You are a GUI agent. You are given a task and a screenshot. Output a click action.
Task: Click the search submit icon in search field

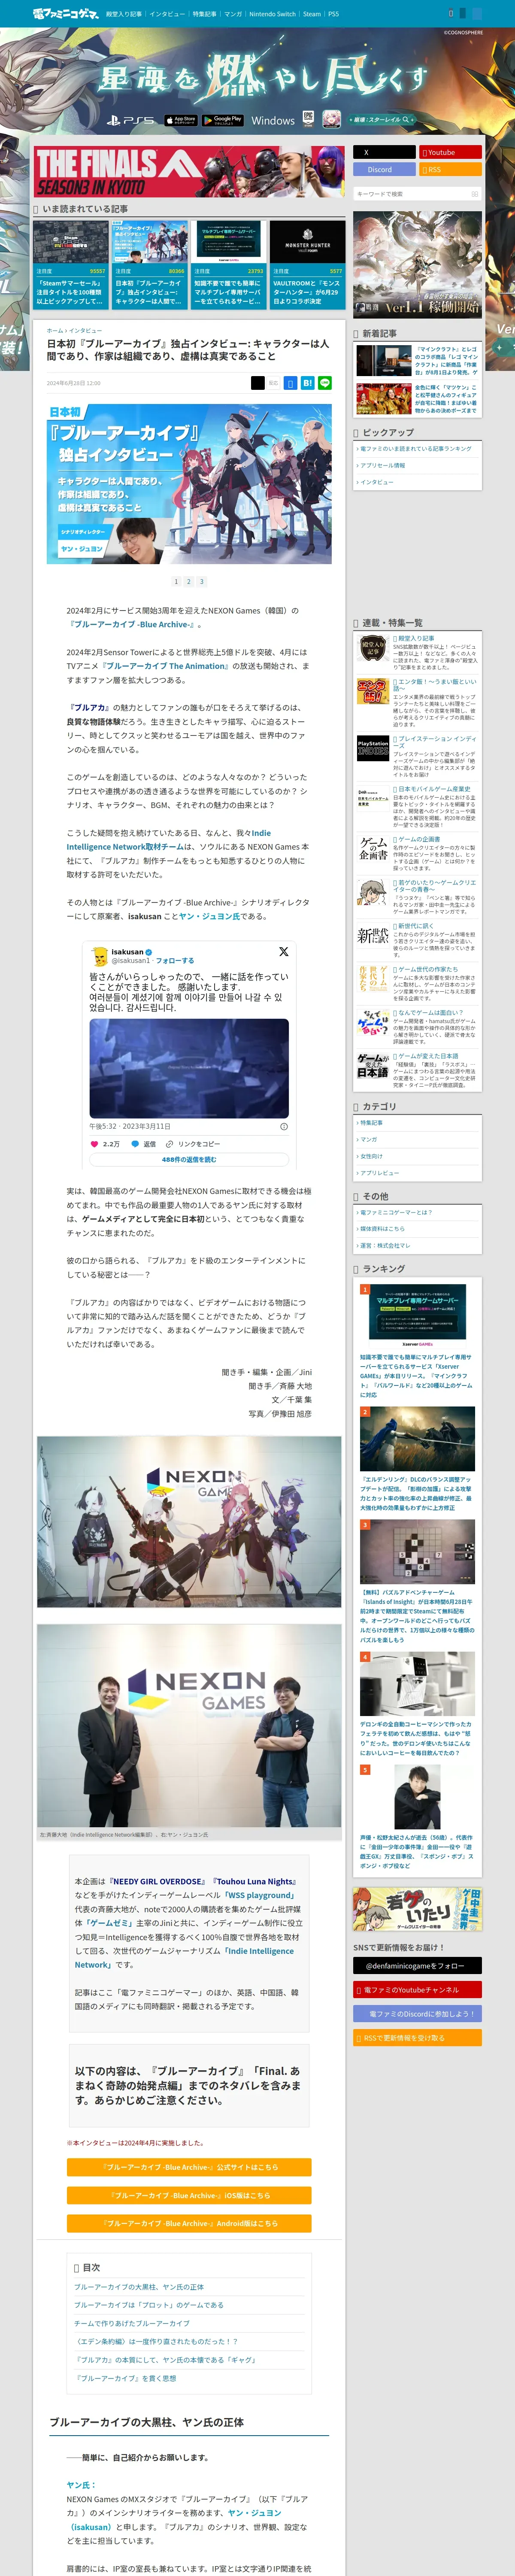[475, 194]
